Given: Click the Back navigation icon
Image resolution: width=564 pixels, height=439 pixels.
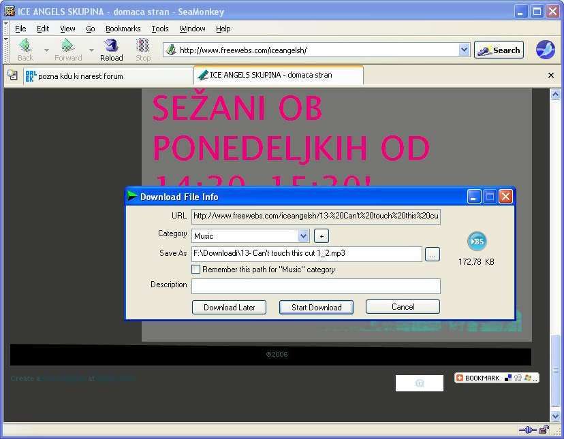Looking at the screenshot, I should tap(25, 50).
